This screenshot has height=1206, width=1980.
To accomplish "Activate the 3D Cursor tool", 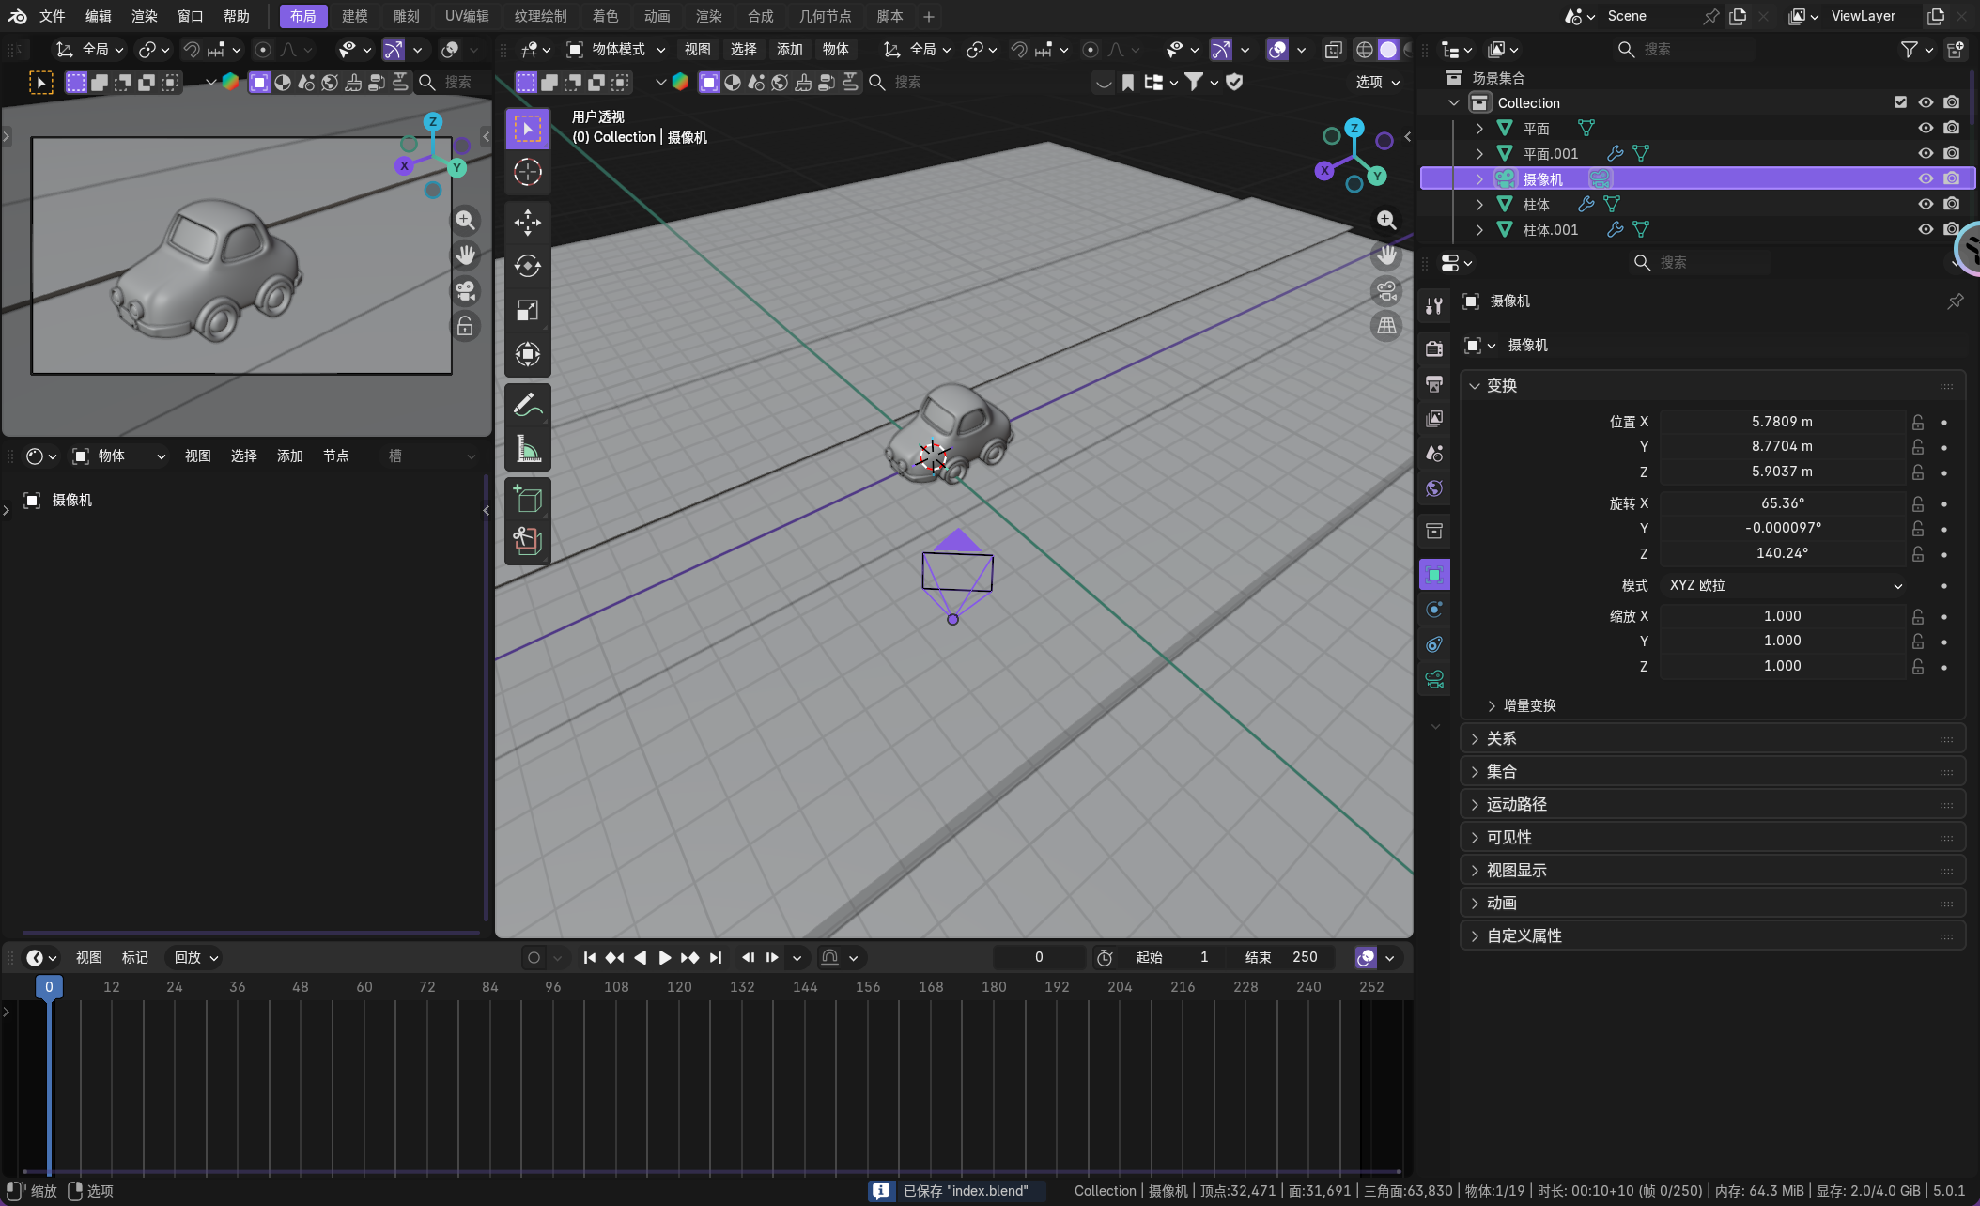I will (x=527, y=172).
